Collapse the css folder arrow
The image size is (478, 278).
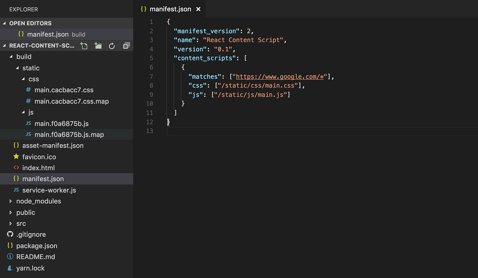[23, 79]
